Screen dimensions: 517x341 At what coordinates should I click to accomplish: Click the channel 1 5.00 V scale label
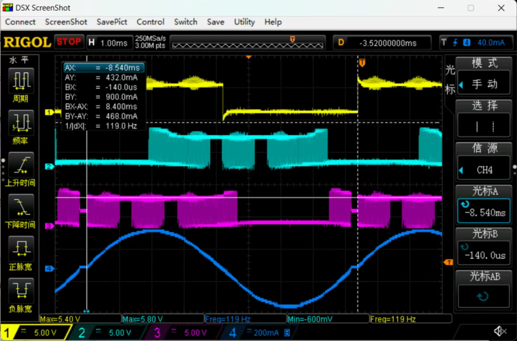point(45,333)
